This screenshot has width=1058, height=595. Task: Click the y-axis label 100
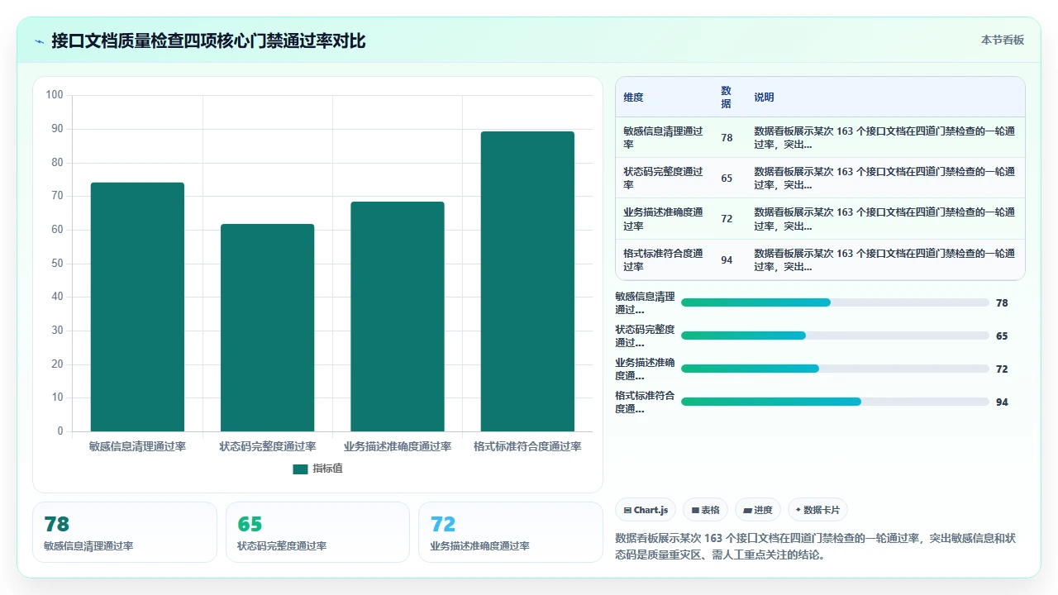[55, 95]
